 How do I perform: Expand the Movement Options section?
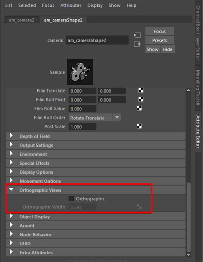(96, 181)
